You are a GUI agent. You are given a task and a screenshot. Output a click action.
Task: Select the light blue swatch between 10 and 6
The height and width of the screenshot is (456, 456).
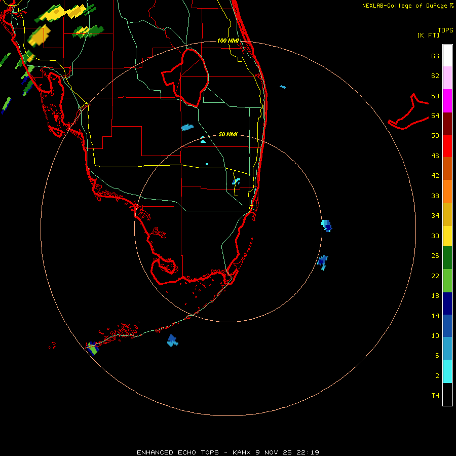click(x=447, y=348)
